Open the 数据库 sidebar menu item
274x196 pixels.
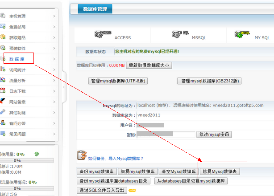click(19, 59)
